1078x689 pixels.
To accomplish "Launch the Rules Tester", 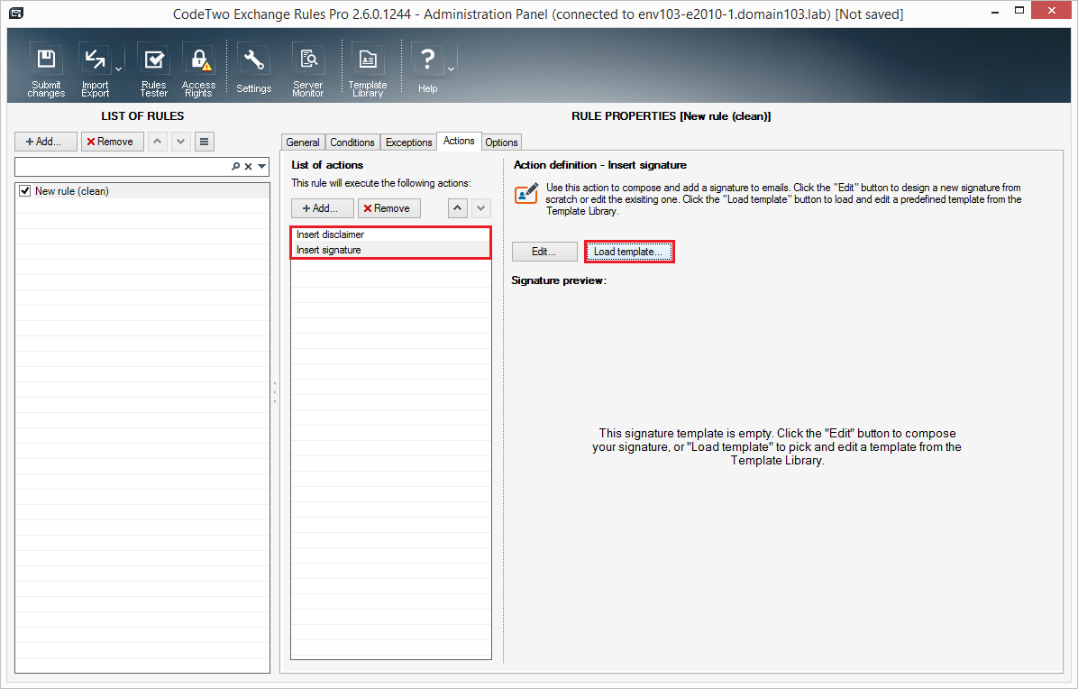I will coord(153,70).
